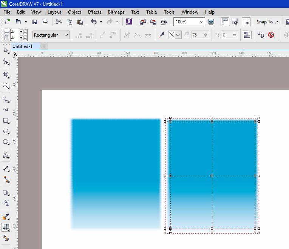The image size is (289, 249).
Task: Click the transparency value field showing 75
Action: click(x=197, y=35)
